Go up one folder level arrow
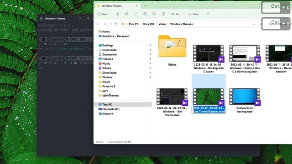 click(115, 24)
